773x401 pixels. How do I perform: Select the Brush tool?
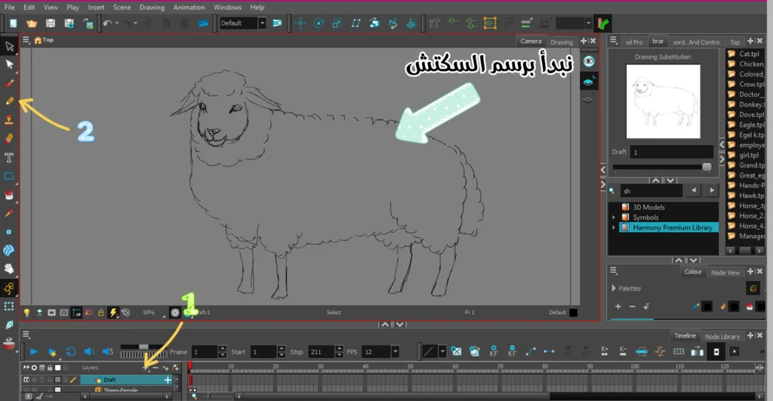pyautogui.click(x=9, y=83)
